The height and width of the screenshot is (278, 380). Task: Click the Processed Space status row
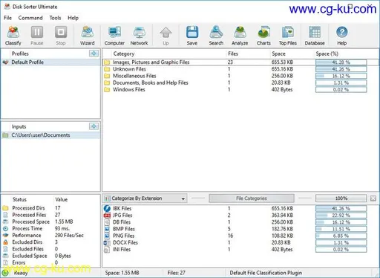50,222
